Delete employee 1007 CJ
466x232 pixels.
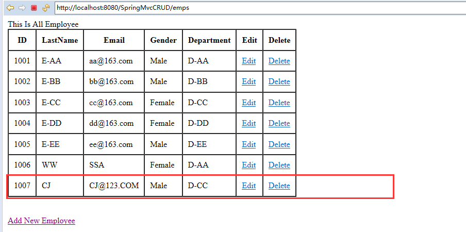click(279, 186)
